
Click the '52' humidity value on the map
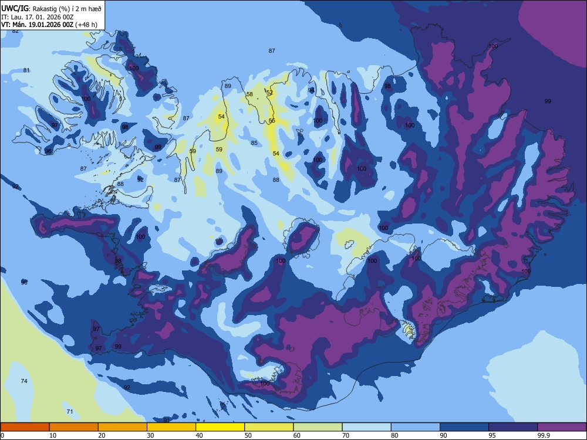pyautogui.click(x=269, y=93)
